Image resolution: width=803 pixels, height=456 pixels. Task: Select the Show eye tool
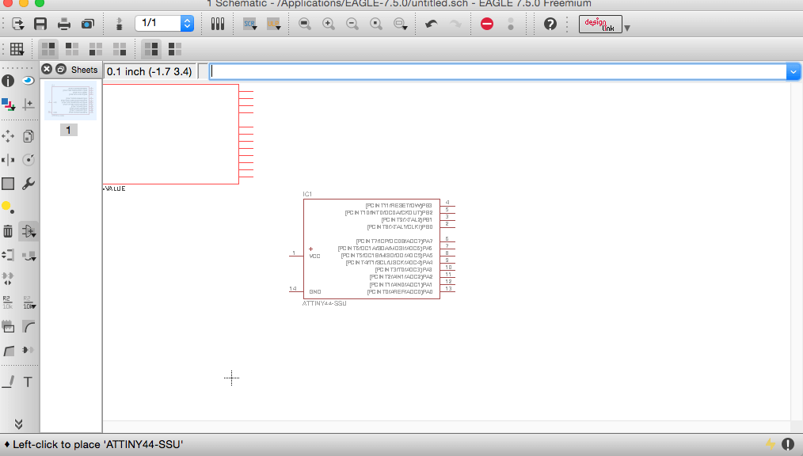(x=29, y=81)
